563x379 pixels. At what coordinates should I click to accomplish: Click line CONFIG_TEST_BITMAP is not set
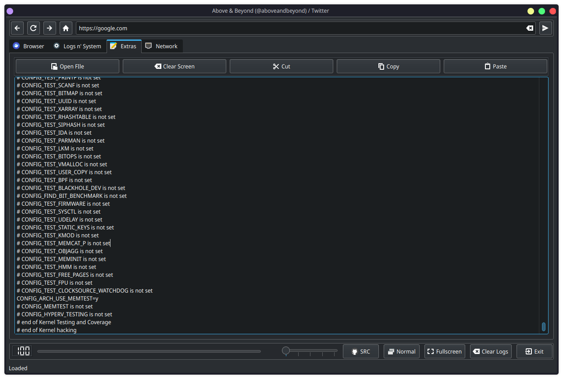[60, 93]
